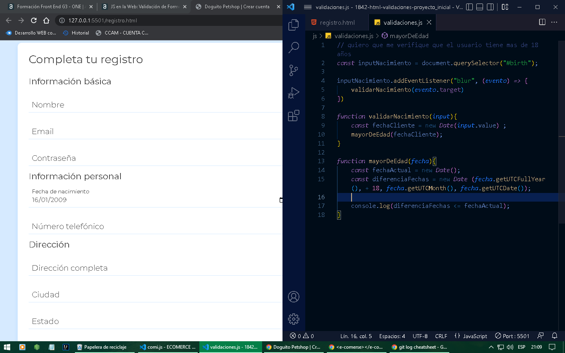The height and width of the screenshot is (353, 565).
Task: Open More Actions ellipsis in editor
Action: [554, 22]
